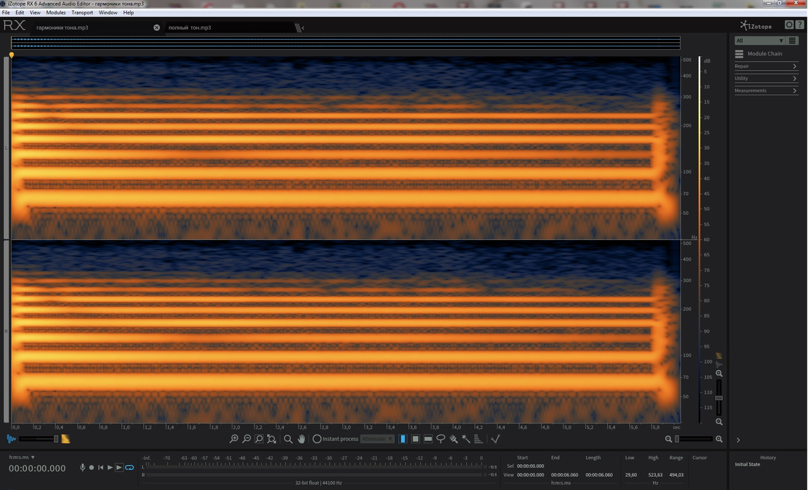Open the h:m:s.ms time format dropdown
The image size is (808, 490).
click(x=22, y=457)
